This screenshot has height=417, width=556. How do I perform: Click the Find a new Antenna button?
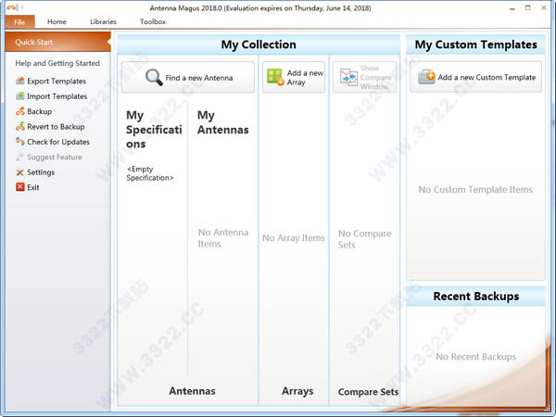pos(188,77)
